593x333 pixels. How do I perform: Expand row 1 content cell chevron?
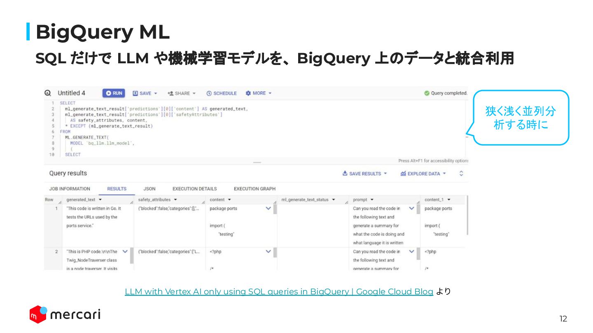tap(268, 208)
